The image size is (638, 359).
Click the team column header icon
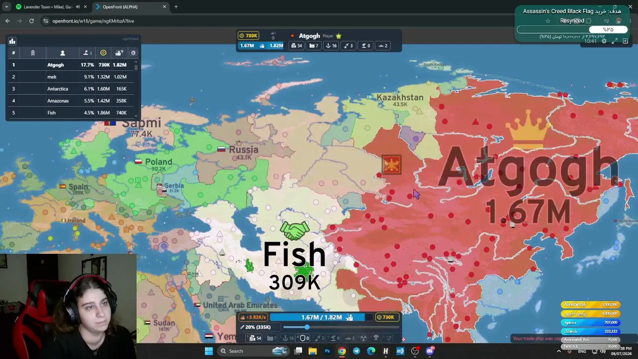tap(32, 53)
